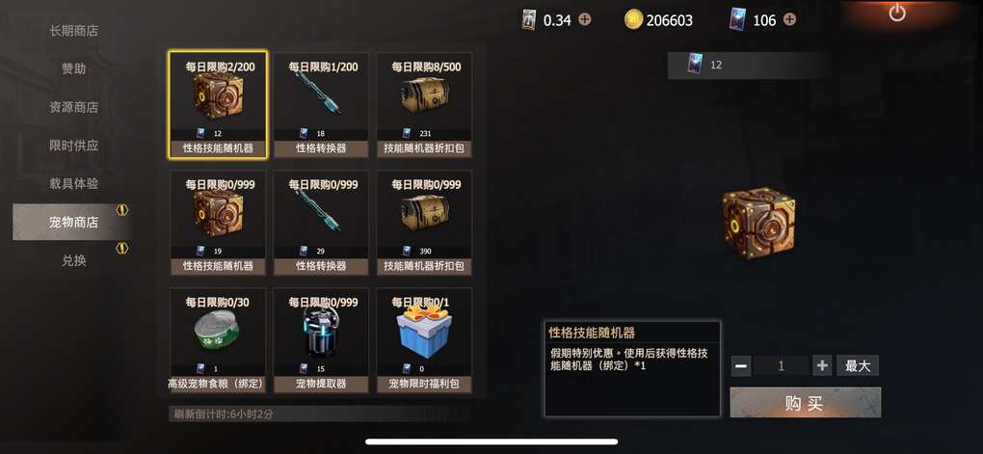The height and width of the screenshot is (454, 983).
Task: Select 性格转换器 with daily limit 1/200
Action: (321, 105)
